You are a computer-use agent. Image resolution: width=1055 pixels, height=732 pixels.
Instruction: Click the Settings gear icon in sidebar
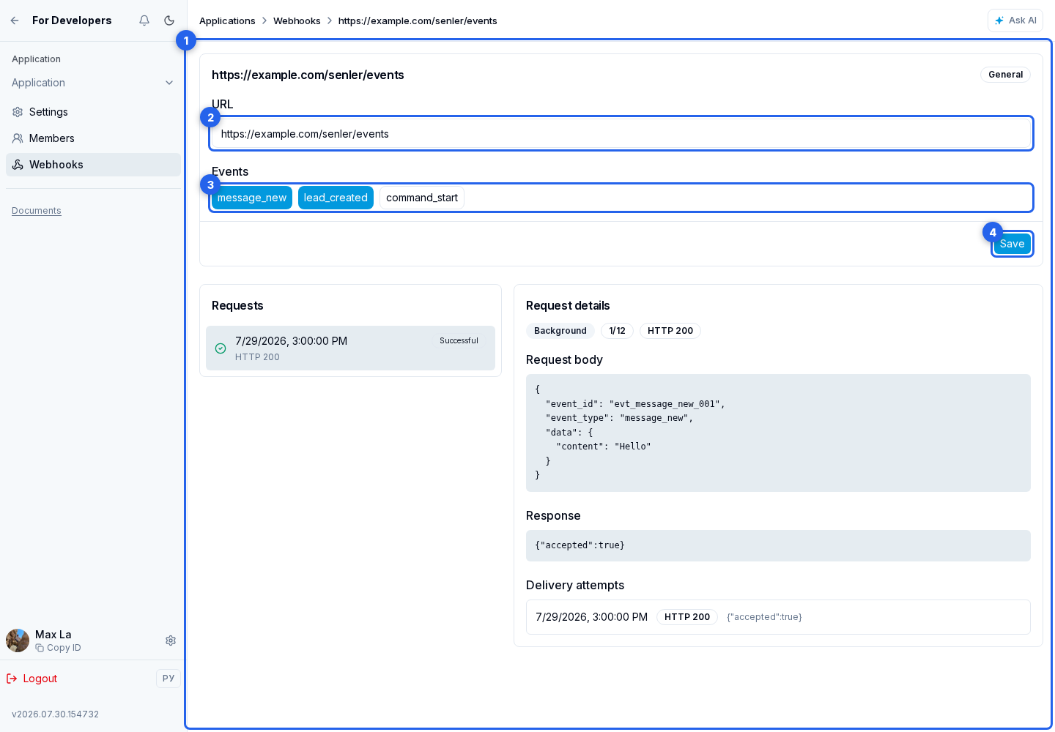pos(18,112)
